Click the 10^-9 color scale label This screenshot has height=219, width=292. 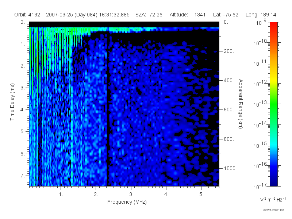pos(261,22)
